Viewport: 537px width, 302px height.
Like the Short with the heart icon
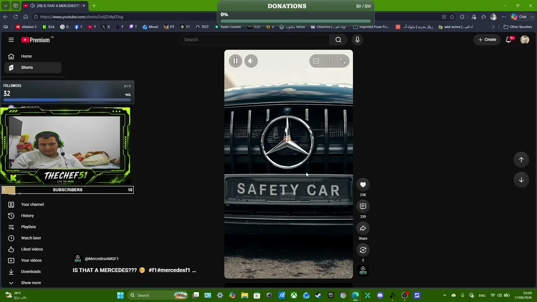tap(363, 185)
